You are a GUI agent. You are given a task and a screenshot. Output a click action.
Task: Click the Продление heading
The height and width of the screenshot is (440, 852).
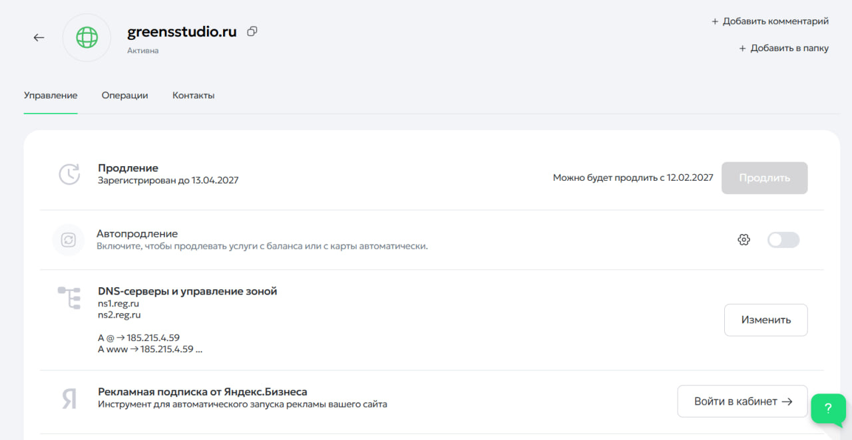pyautogui.click(x=128, y=168)
